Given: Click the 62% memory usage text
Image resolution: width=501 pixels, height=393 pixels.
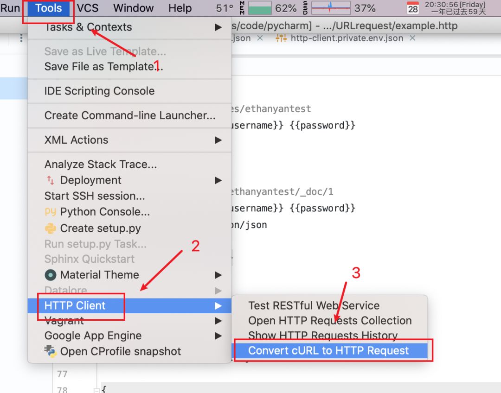Looking at the screenshot, I should point(286,8).
